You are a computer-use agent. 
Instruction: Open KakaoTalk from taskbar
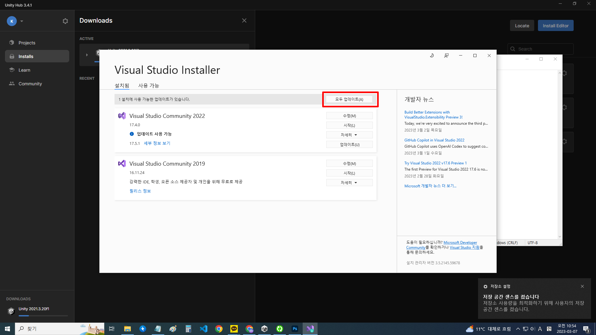234,329
